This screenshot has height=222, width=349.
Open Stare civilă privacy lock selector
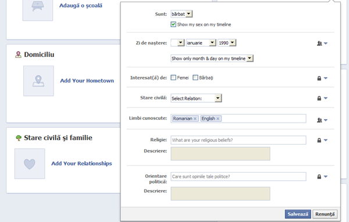322,98
